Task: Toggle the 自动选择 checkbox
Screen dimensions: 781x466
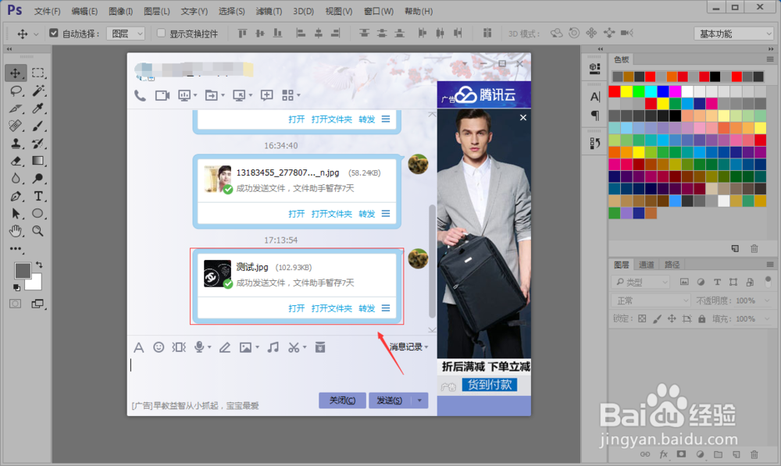Action: tap(54, 34)
